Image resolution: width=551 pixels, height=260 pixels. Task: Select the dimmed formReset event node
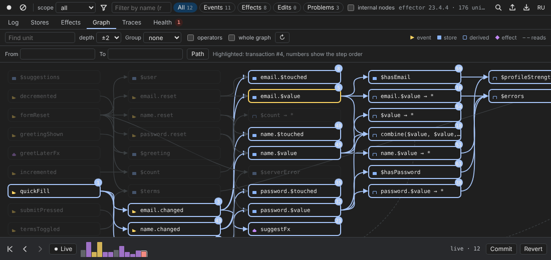pyautogui.click(x=54, y=115)
